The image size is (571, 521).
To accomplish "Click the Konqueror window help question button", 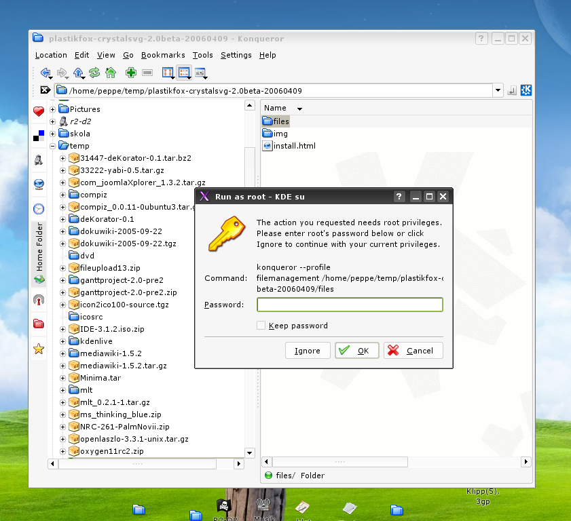I will tap(481, 38).
